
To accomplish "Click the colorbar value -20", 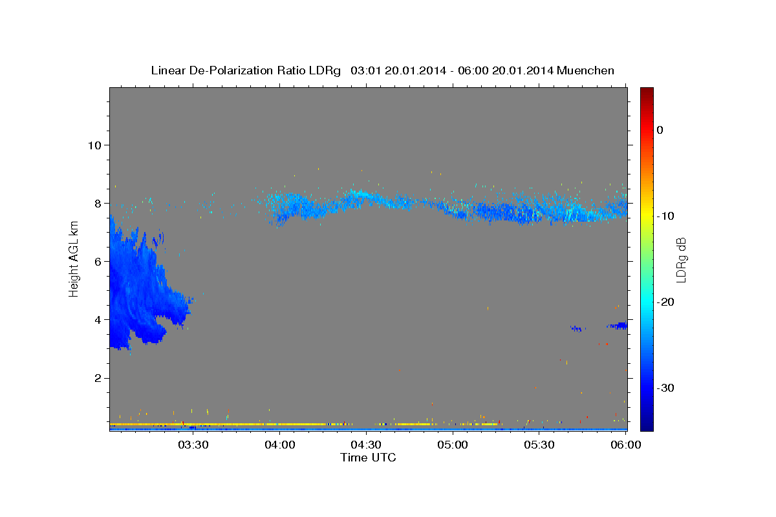I will coord(666,302).
